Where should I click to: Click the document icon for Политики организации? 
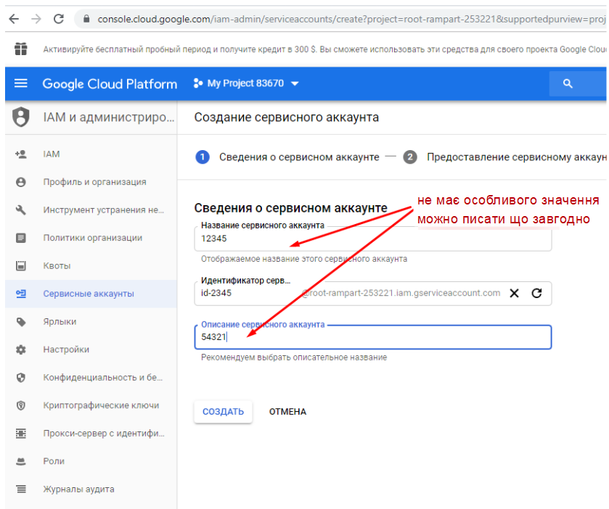pos(21,238)
